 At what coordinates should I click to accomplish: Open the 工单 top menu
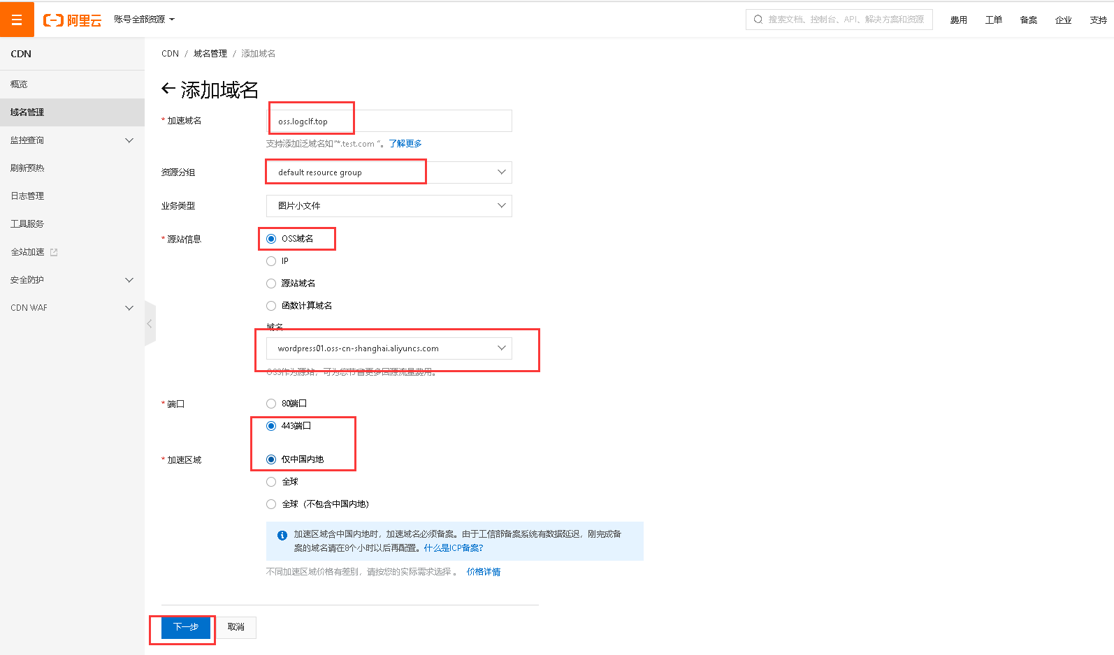[x=994, y=20]
